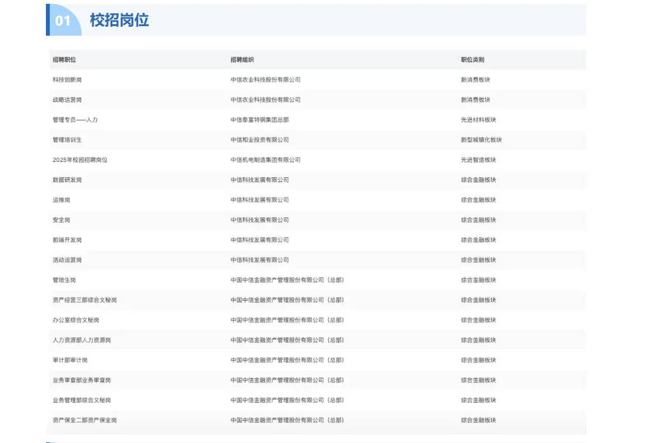The image size is (645, 443).
Task: View the 资产经营三部综合文秘岗 position
Action: point(85,300)
